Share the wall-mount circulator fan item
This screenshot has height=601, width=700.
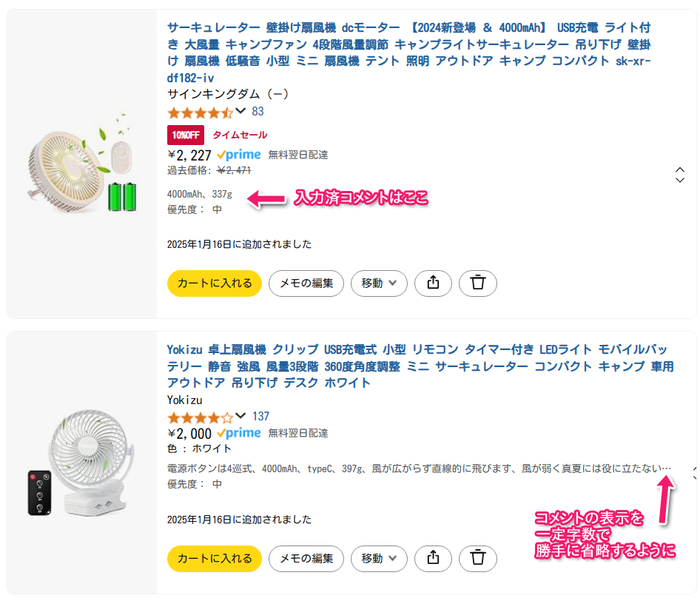click(433, 283)
